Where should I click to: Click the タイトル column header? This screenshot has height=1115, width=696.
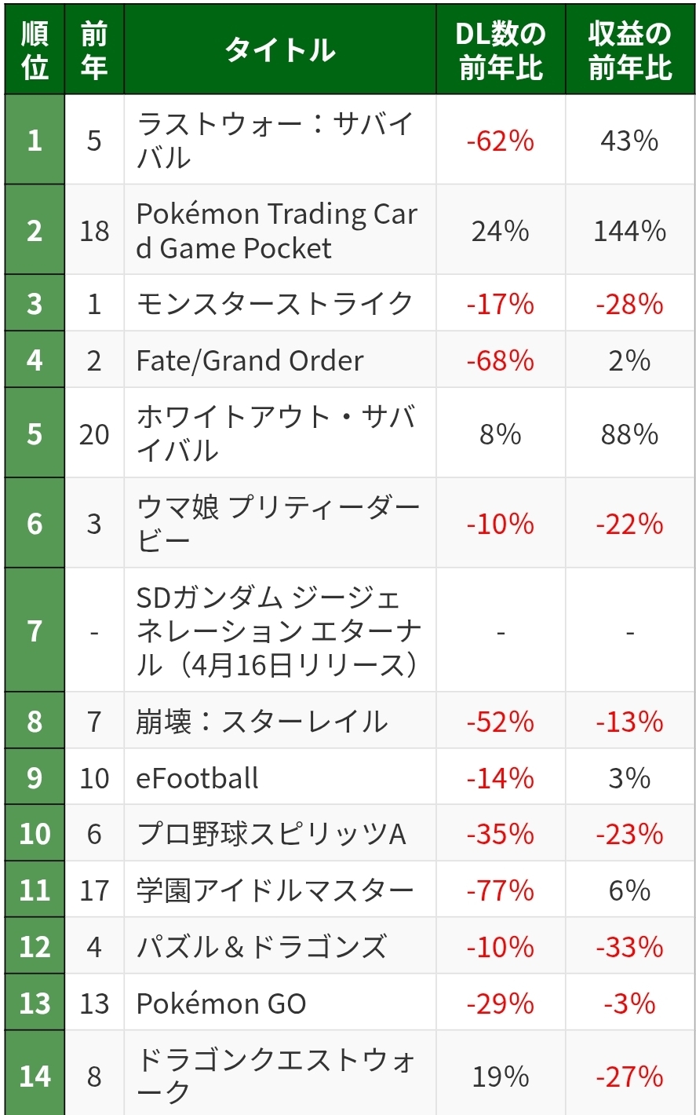pyautogui.click(x=279, y=50)
